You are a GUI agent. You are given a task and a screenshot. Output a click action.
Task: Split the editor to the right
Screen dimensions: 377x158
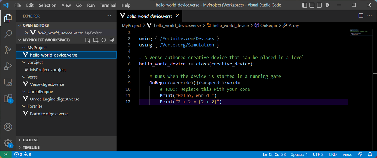click(x=361, y=16)
